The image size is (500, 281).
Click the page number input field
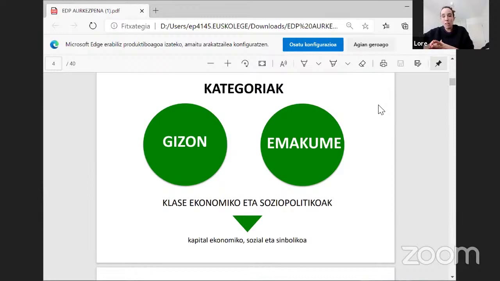click(x=54, y=64)
